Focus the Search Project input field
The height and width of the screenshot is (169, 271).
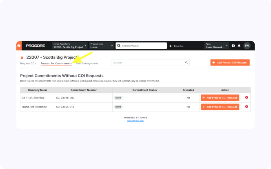141,46
